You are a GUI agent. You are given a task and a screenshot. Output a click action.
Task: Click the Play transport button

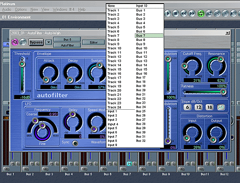pyautogui.click(x=168, y=14)
